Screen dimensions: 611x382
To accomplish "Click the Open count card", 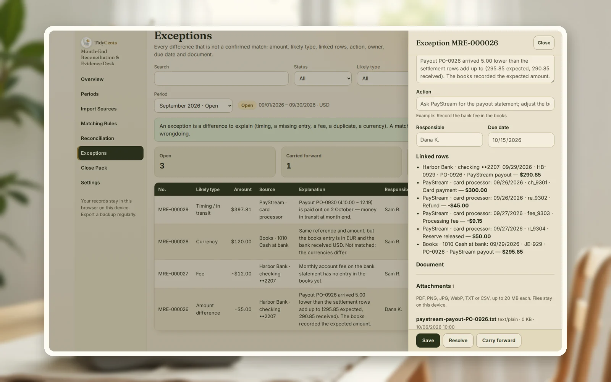I will [x=215, y=162].
